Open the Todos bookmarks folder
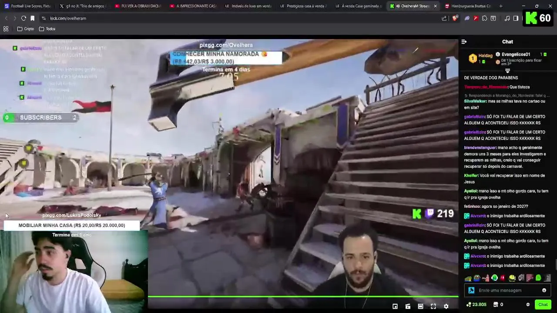Screen dimensions: 557x313 47,29
